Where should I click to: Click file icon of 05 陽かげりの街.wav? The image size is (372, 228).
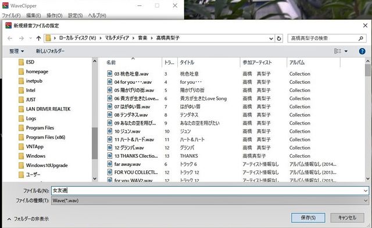pyautogui.click(x=110, y=90)
